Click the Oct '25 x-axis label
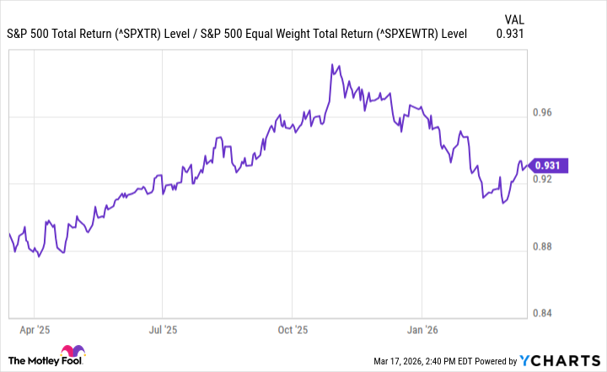 [x=293, y=329]
